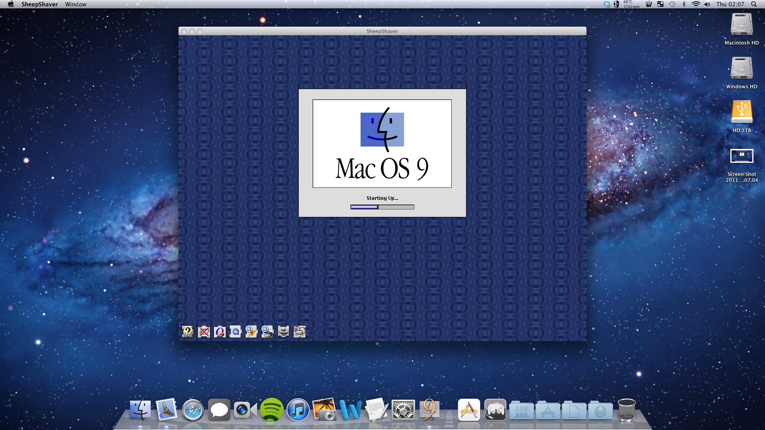Open the Window menu
The image size is (765, 430).
(76, 4)
